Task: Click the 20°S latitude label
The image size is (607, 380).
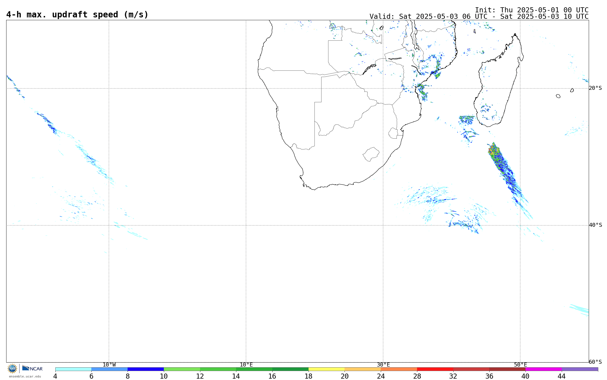Action: 595,88
